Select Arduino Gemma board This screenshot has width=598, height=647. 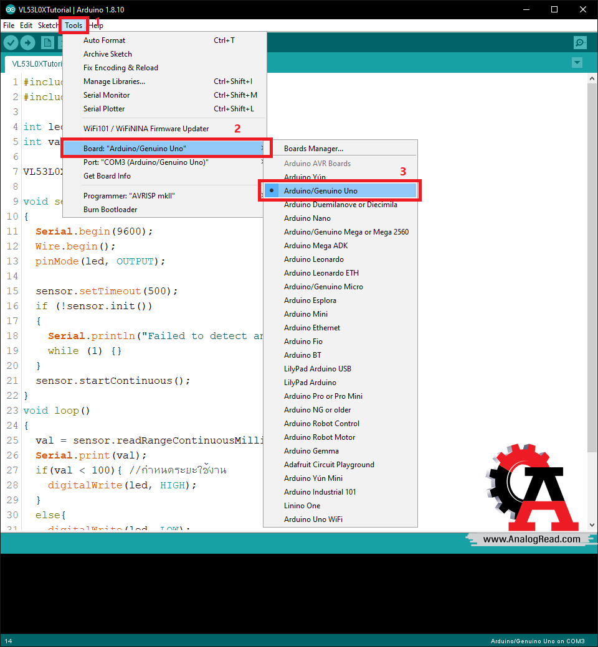point(340,450)
